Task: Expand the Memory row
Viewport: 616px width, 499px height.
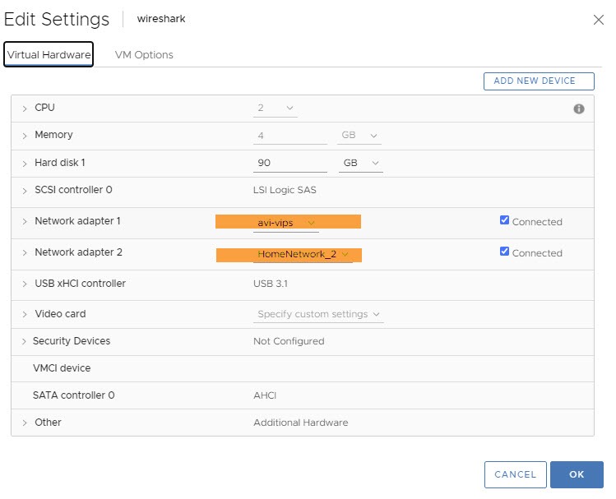Action: pyautogui.click(x=25, y=136)
